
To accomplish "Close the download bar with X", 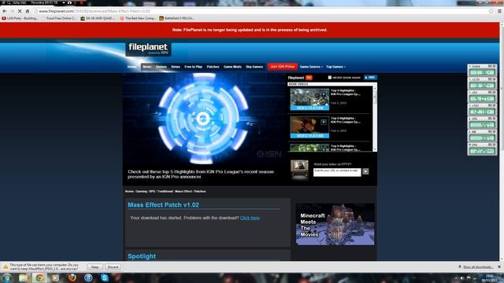I will pos(499,267).
